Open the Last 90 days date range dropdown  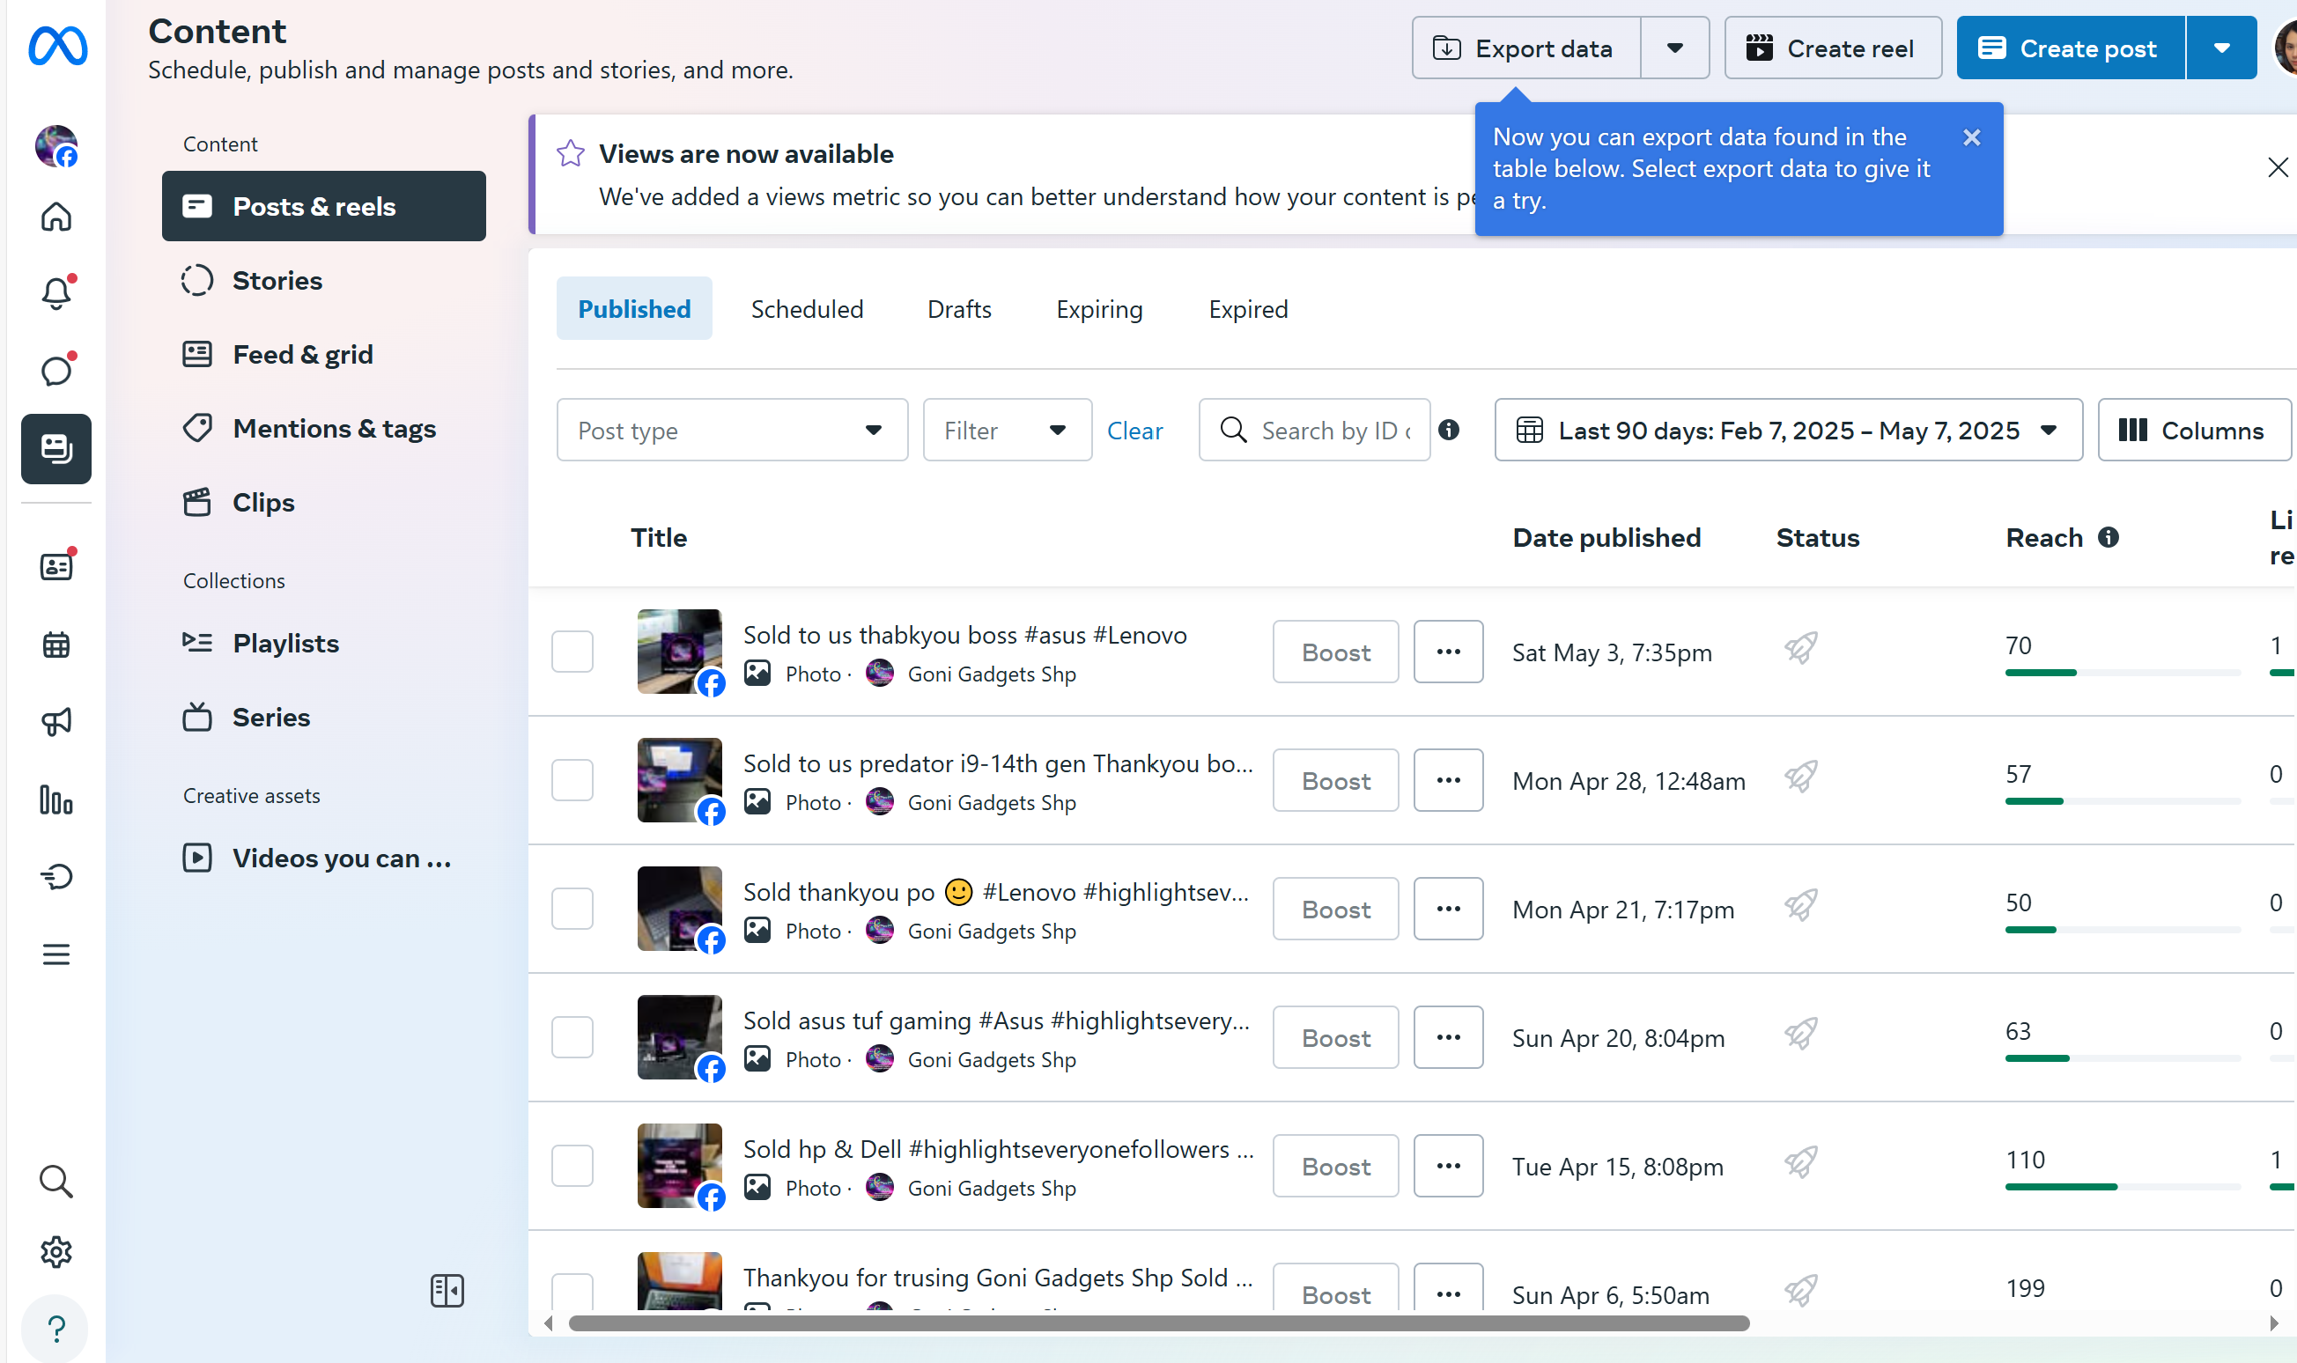[1787, 430]
